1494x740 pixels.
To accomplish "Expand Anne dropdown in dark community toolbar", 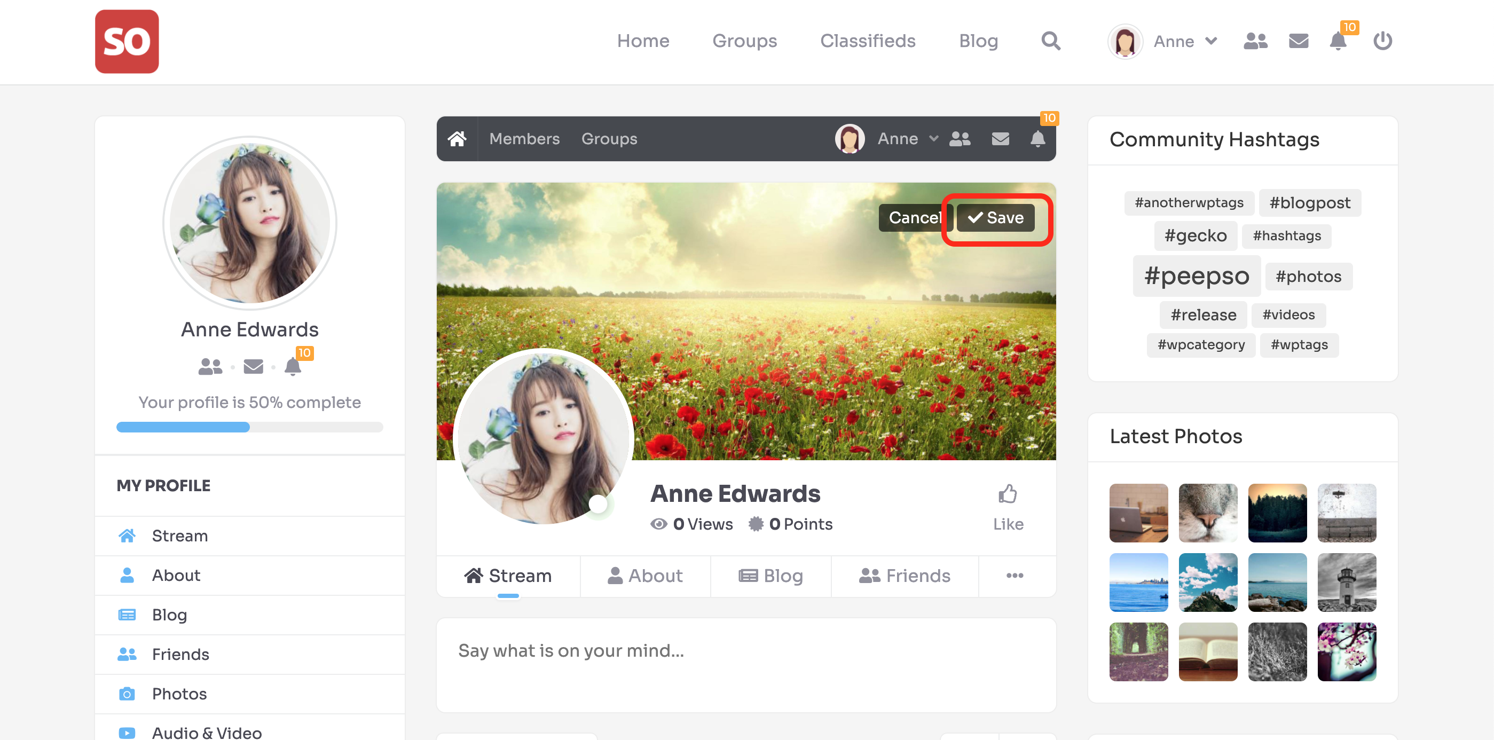I will click(933, 139).
